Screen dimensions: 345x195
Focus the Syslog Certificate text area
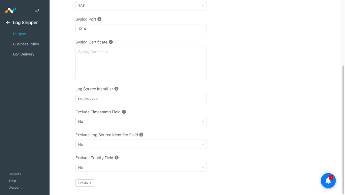(141, 64)
